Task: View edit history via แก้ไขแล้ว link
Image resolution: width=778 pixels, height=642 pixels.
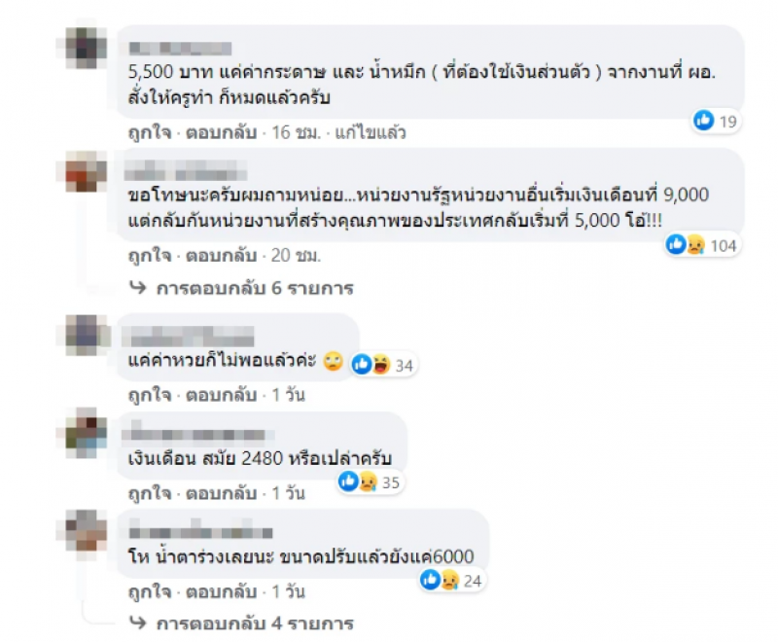Action: [371, 133]
